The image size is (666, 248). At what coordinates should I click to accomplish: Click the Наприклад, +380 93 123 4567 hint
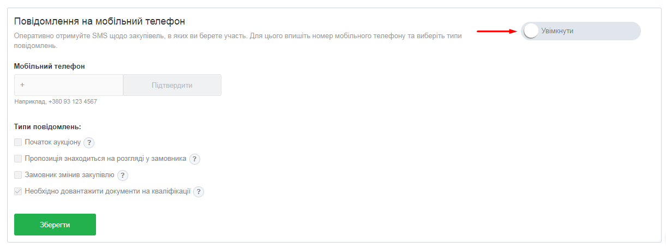click(56, 101)
